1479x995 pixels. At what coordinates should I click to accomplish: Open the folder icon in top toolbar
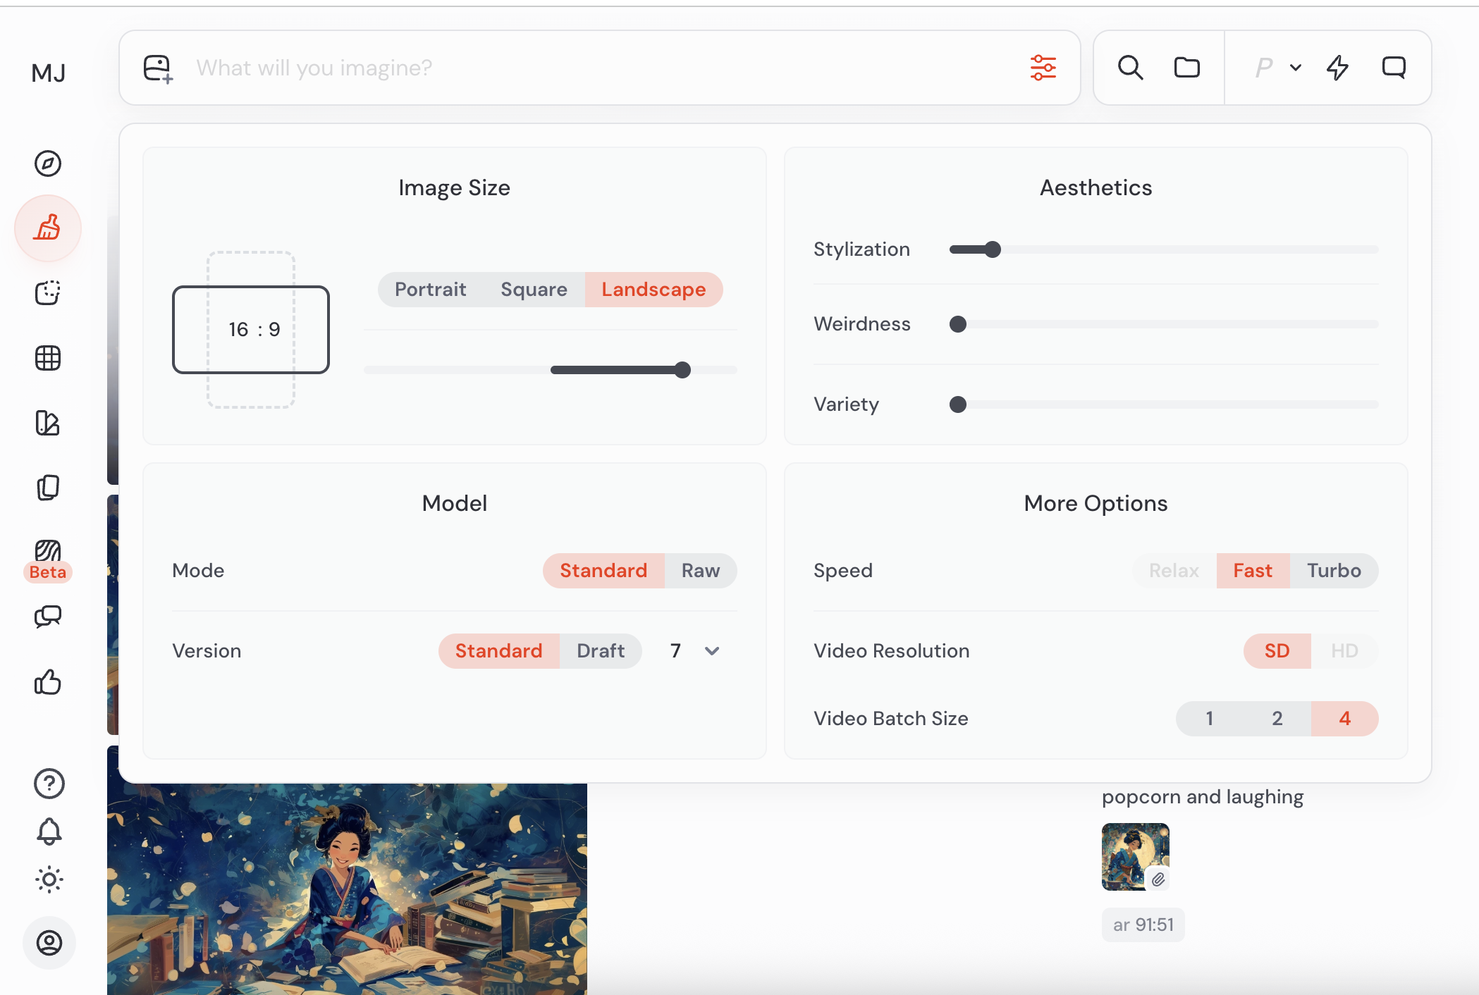(x=1187, y=68)
